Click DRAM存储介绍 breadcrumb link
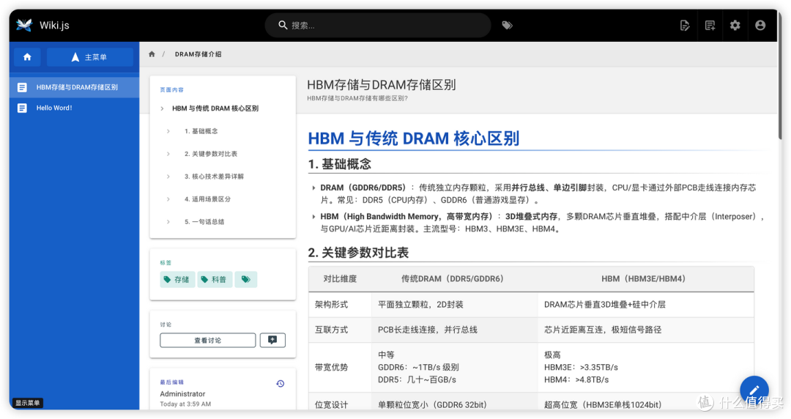Screen dimensions: 791x419 point(198,54)
